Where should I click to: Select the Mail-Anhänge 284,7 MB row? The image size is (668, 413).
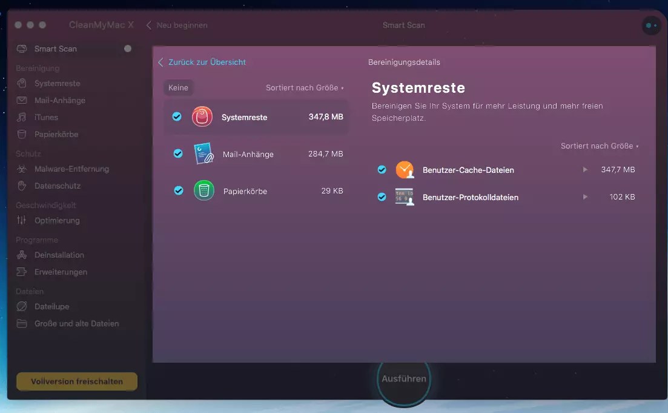click(256, 153)
